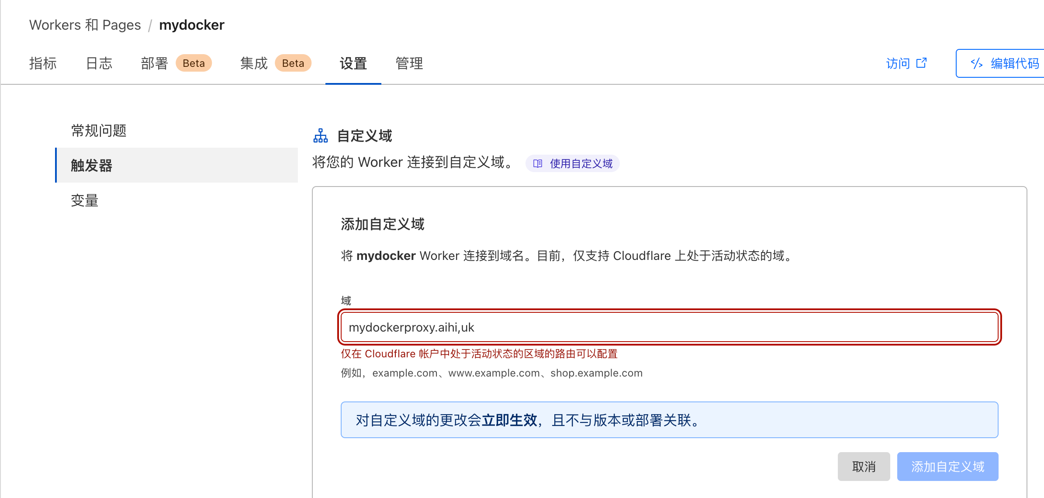Viewport: 1044px width, 498px height.
Task: Open the 部署 tab
Action: [x=154, y=63]
